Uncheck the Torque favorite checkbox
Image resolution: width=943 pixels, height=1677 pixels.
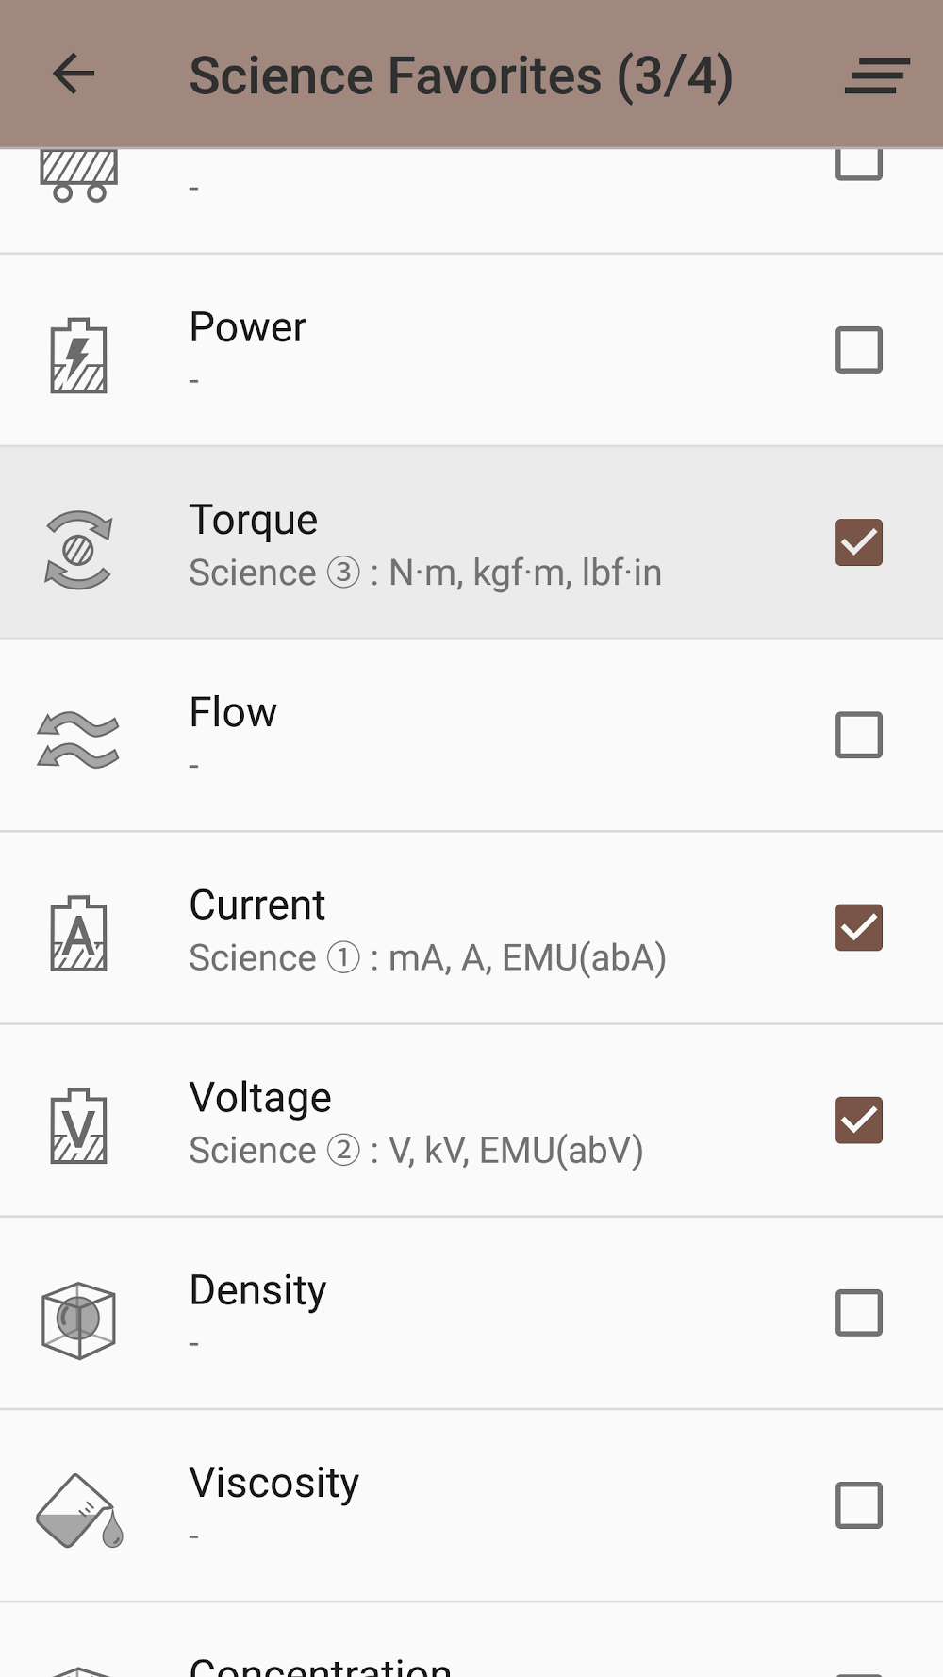[x=859, y=542]
